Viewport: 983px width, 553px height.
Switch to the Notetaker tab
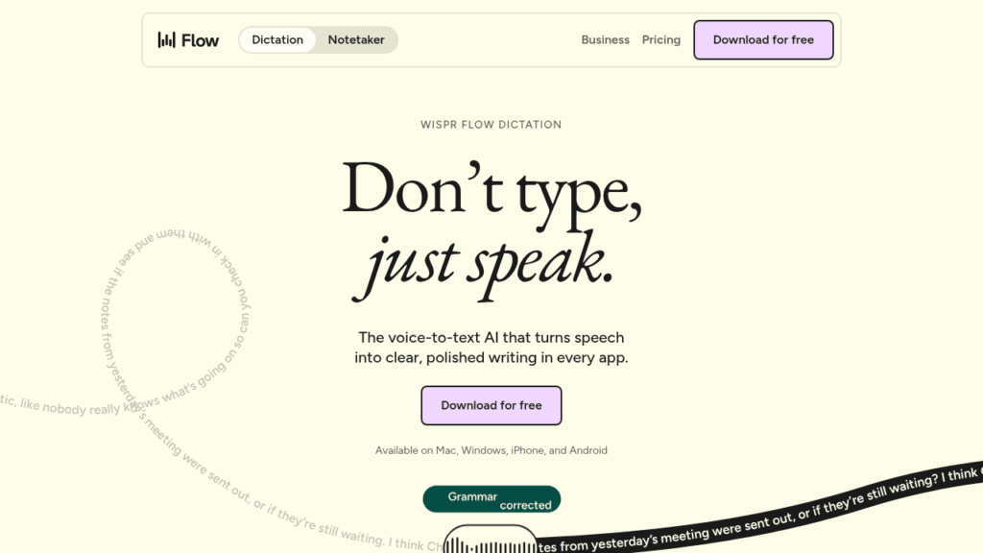click(x=356, y=40)
